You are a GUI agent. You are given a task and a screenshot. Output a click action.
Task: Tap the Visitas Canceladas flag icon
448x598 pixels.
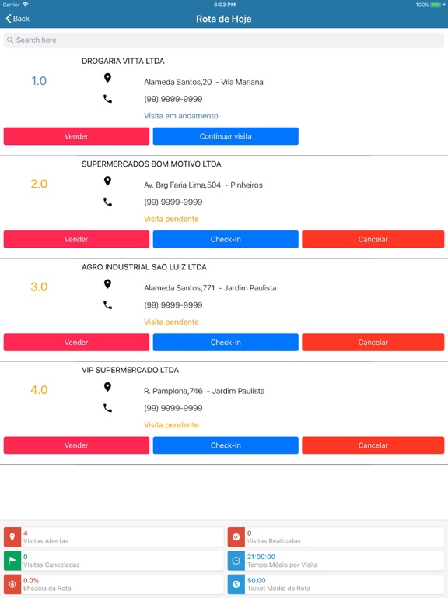pyautogui.click(x=12, y=561)
